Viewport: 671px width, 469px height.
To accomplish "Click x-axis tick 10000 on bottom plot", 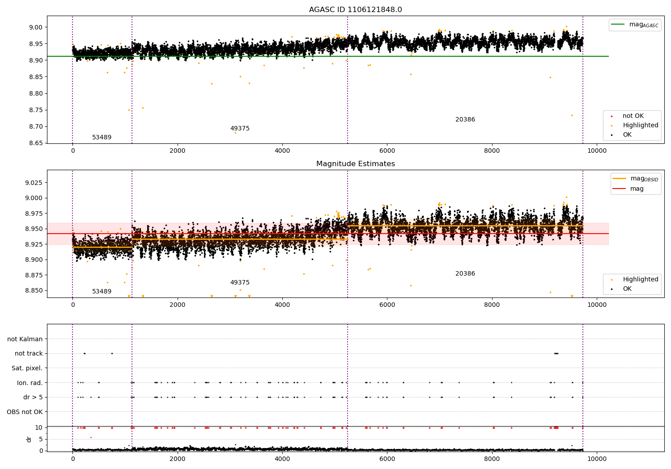I will pyautogui.click(x=597, y=459).
